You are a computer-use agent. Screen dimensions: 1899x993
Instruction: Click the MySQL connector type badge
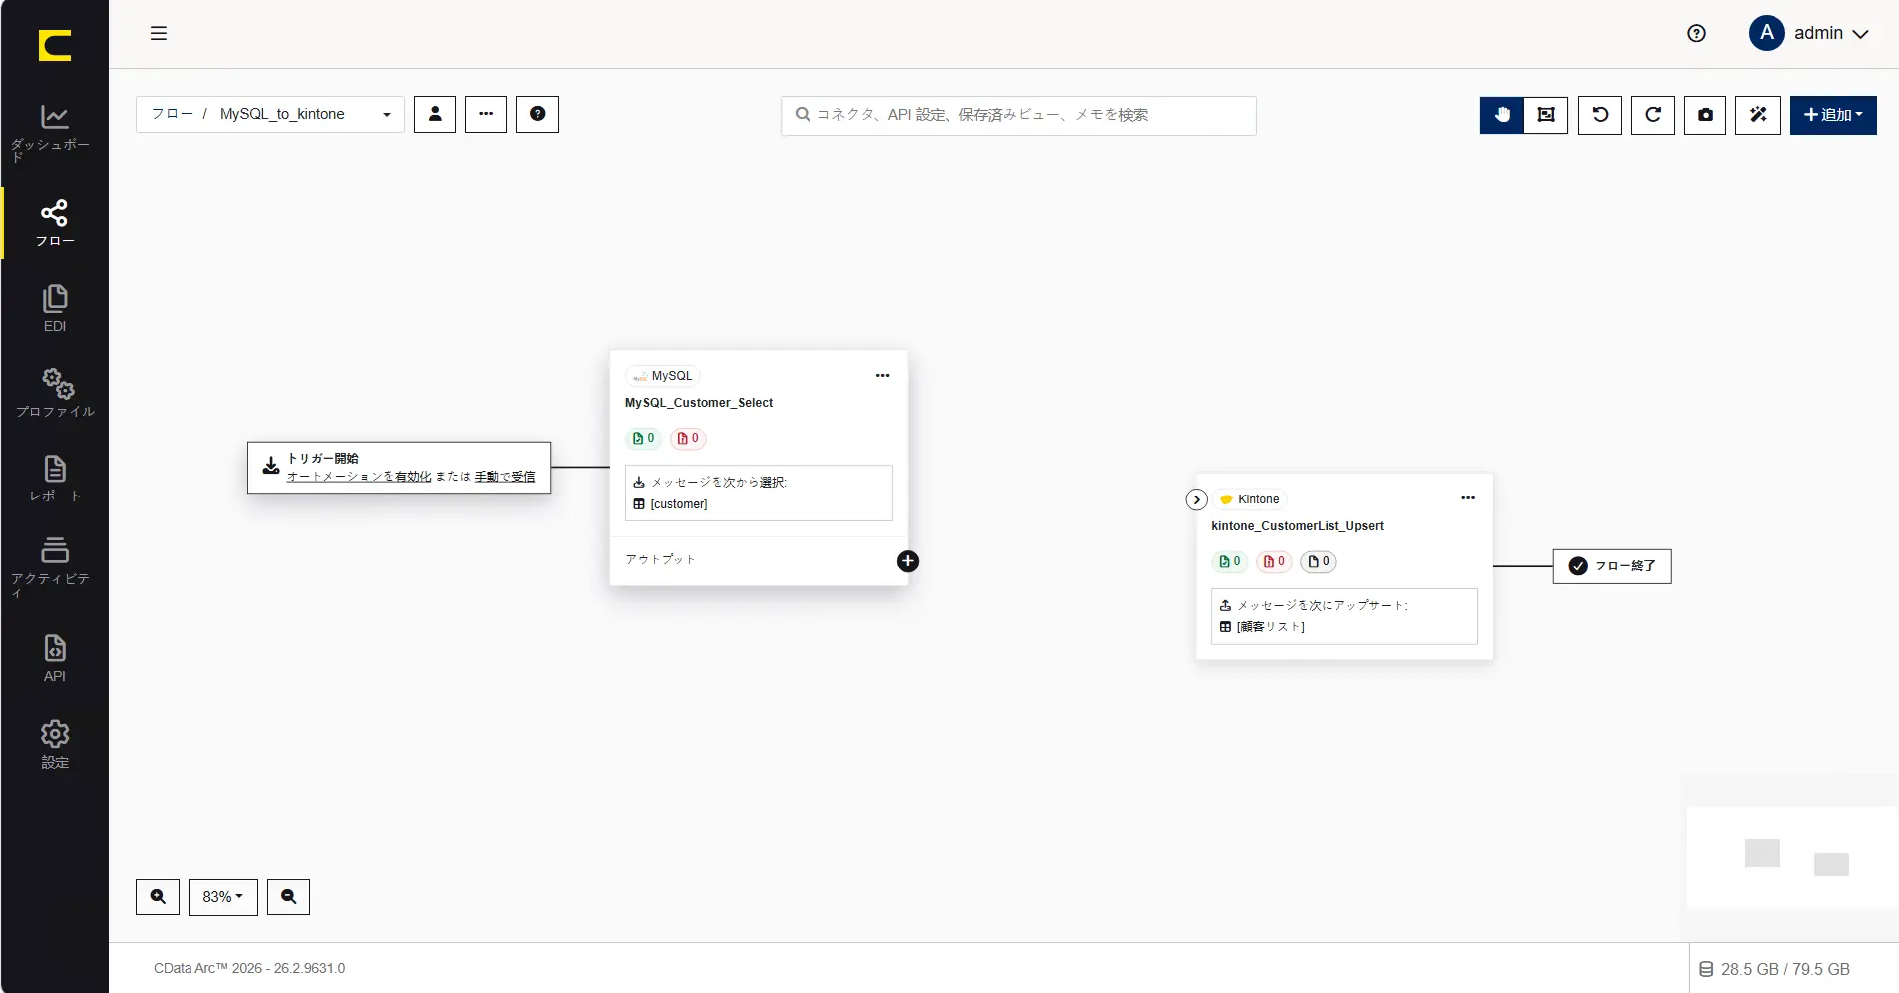tap(663, 376)
